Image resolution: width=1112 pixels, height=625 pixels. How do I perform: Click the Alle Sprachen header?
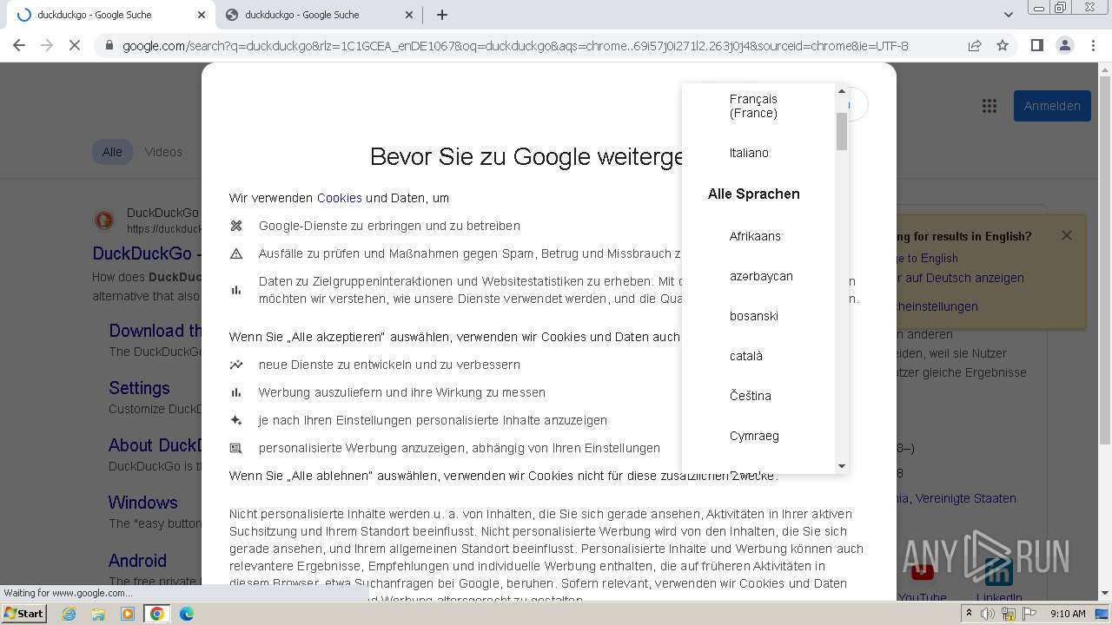point(753,194)
